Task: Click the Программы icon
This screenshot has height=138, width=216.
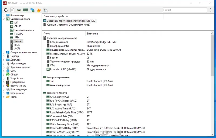Action: point(8,82)
